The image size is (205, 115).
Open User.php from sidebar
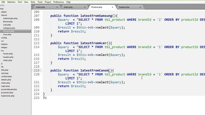tap(7, 34)
